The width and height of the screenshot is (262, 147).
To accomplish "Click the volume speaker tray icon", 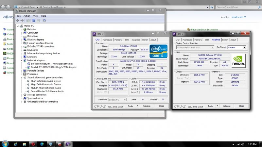I will (243, 144).
